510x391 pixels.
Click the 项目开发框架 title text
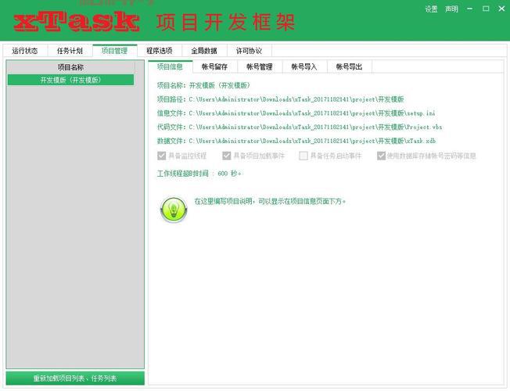(x=226, y=22)
